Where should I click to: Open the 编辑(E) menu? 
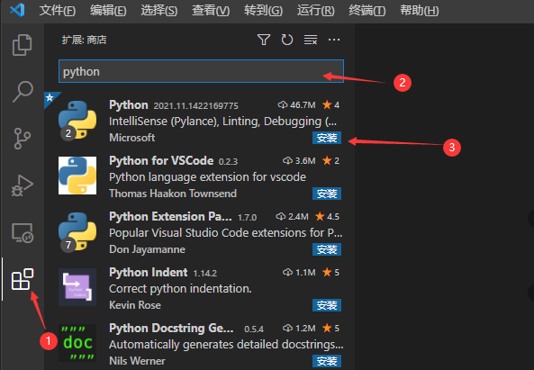pyautogui.click(x=108, y=11)
